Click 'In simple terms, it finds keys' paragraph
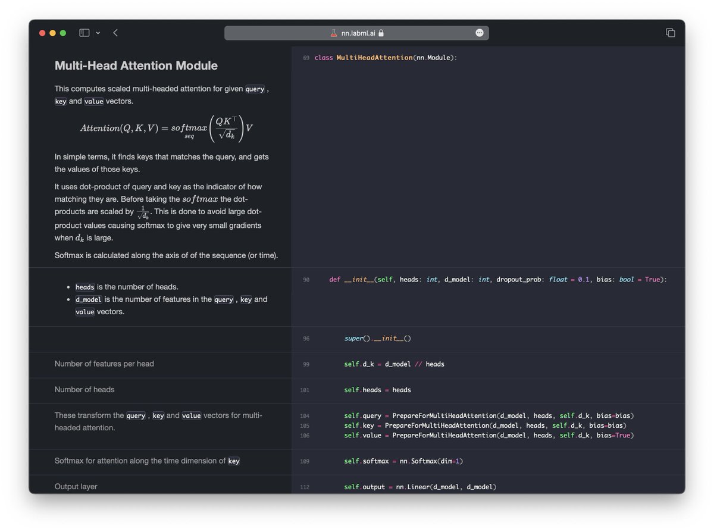 click(162, 163)
